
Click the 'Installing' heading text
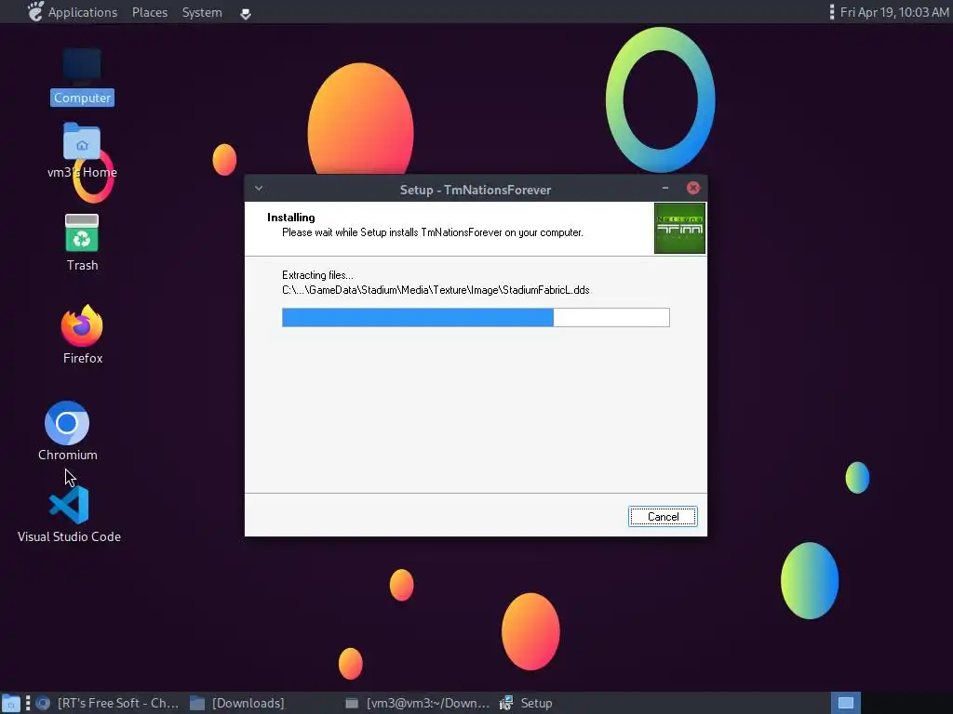point(291,218)
